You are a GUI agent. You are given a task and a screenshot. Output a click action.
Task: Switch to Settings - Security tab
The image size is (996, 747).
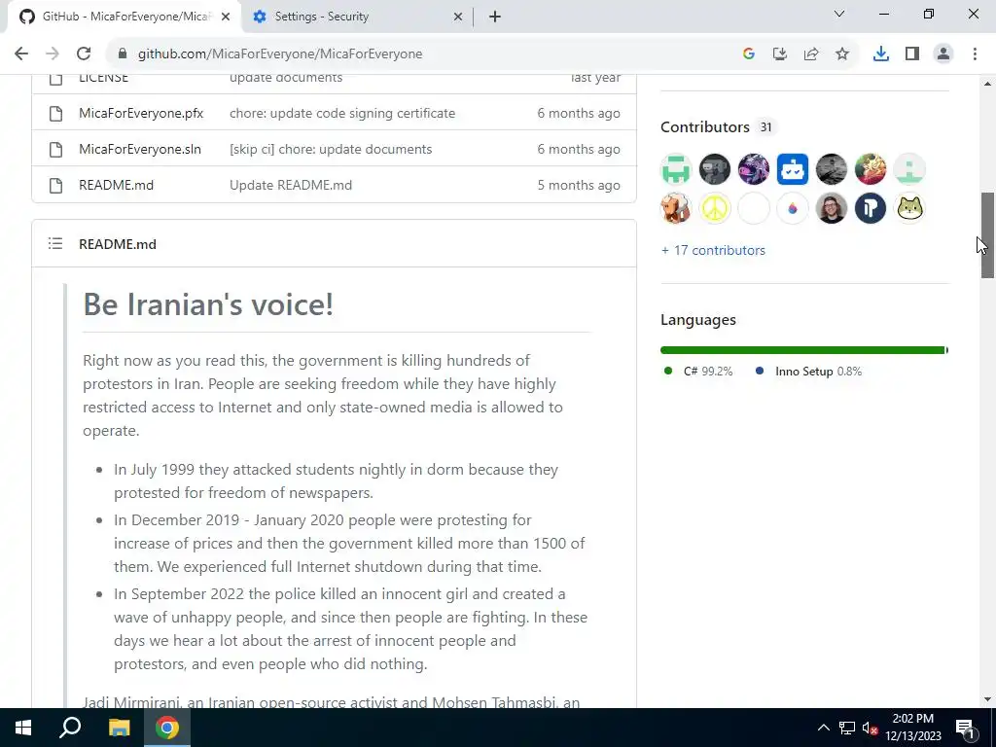(356, 18)
